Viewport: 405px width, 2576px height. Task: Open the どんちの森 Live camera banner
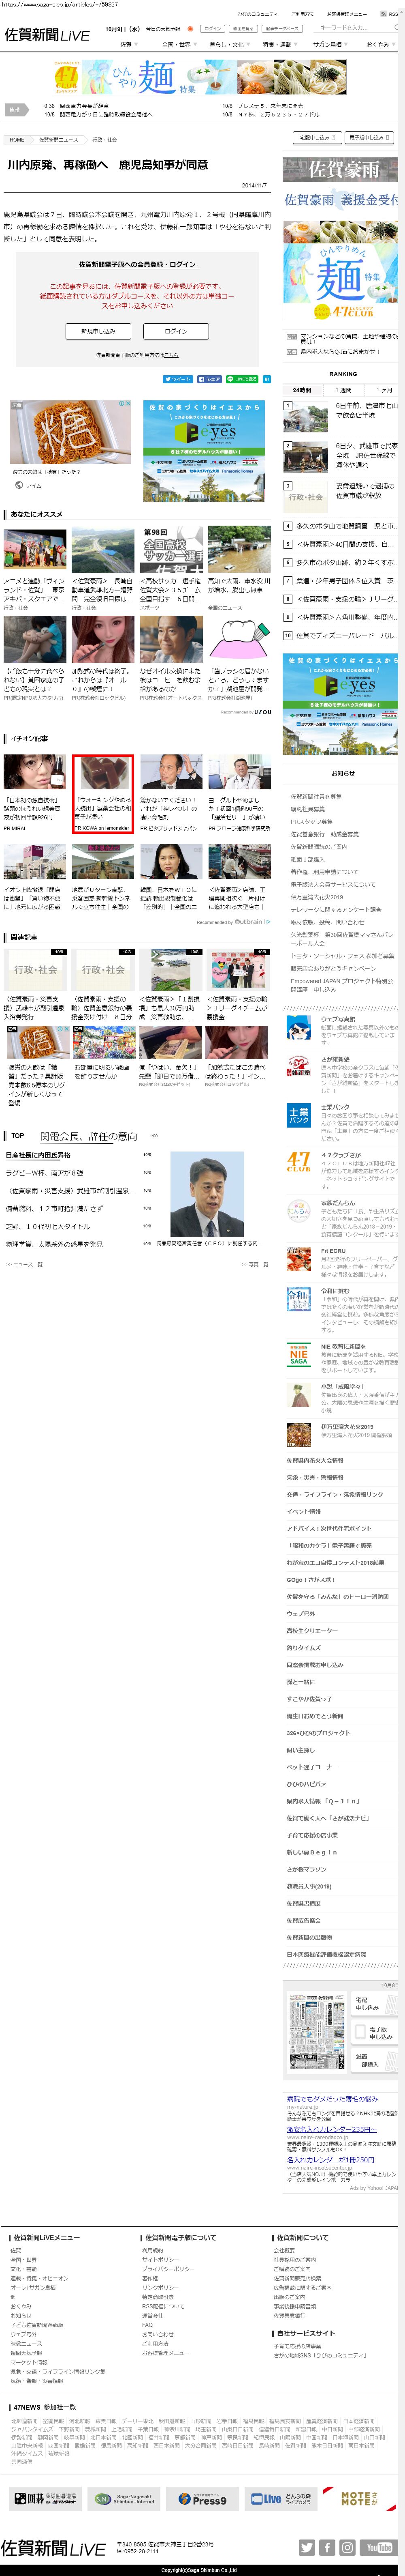point(282,2499)
